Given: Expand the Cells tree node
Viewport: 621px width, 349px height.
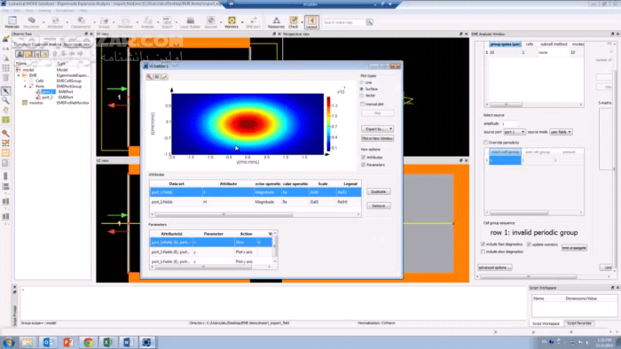Looking at the screenshot, I should [25, 81].
